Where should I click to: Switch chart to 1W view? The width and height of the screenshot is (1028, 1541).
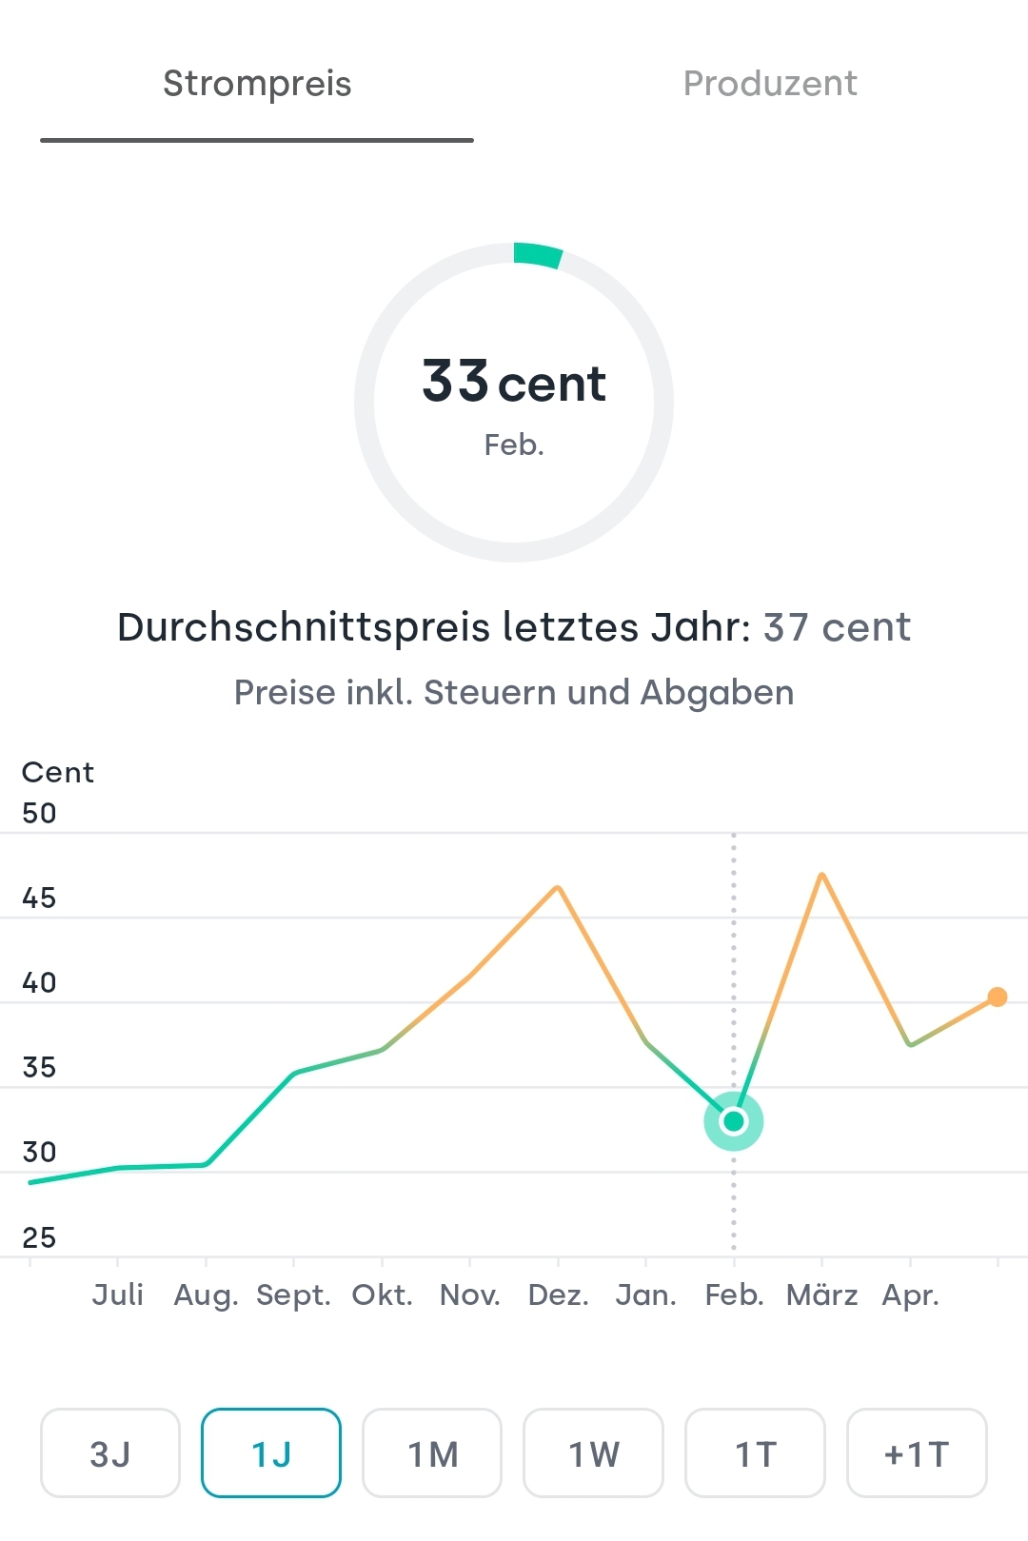594,1452
